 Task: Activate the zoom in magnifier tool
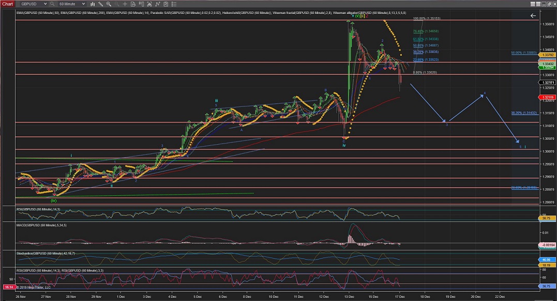pyautogui.click(x=109, y=4)
